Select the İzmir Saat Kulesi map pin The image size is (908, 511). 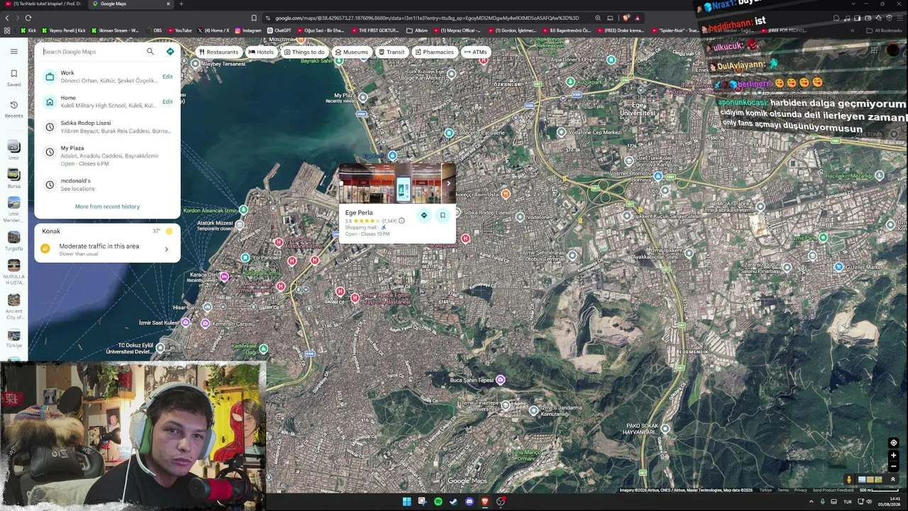click(186, 323)
